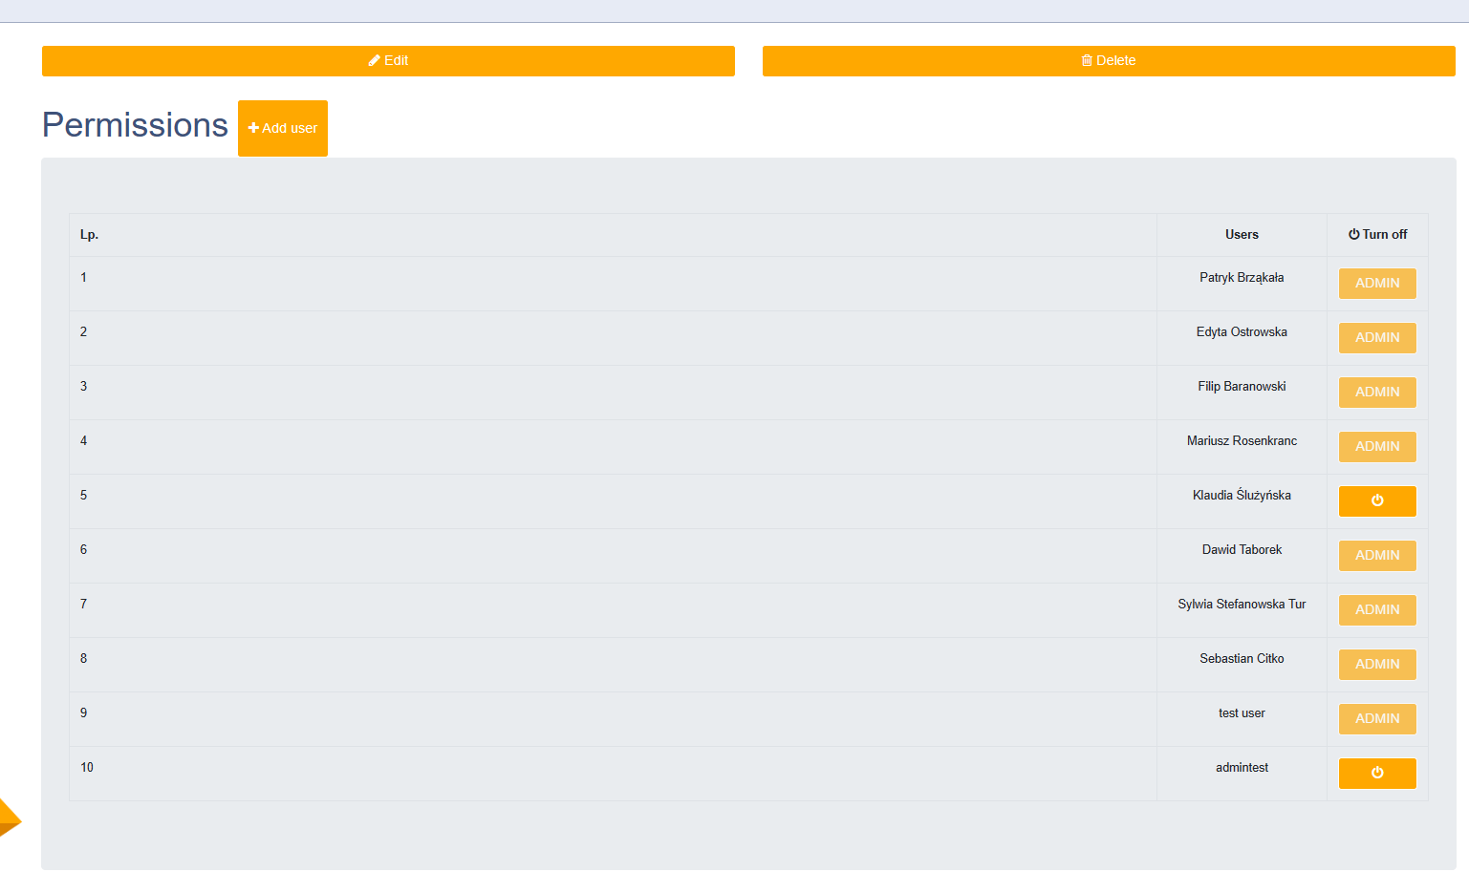The height and width of the screenshot is (893, 1469).
Task: Click the ADMIN badge for Dawid Taborek
Action: point(1376,556)
